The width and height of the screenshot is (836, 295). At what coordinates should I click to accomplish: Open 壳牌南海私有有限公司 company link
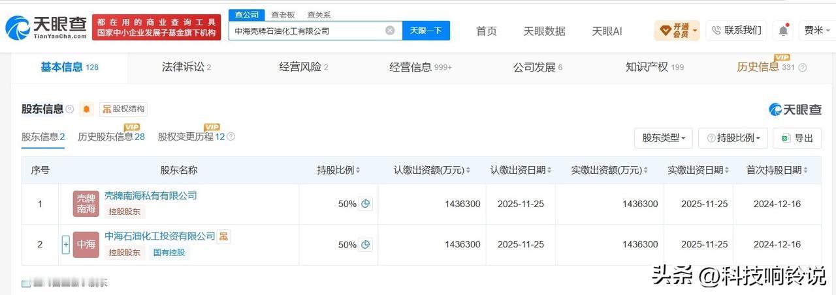tap(150, 195)
